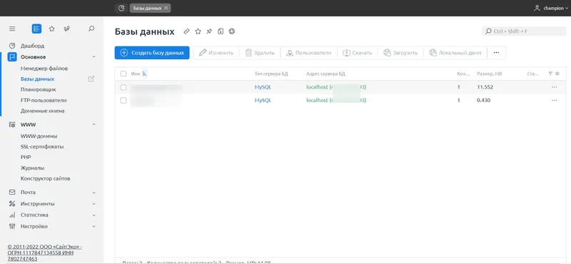This screenshot has height=264, width=571.
Task: Open the champion user dropdown
Action: click(x=551, y=9)
